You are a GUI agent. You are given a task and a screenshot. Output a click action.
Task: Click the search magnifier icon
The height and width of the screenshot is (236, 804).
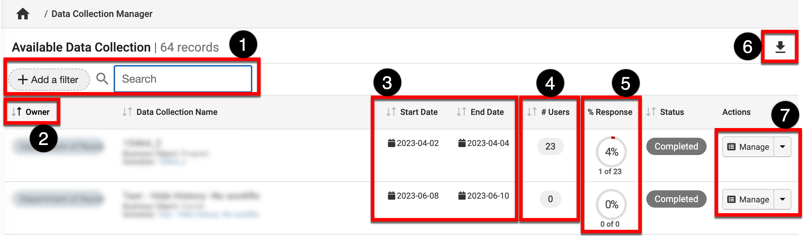coord(102,79)
